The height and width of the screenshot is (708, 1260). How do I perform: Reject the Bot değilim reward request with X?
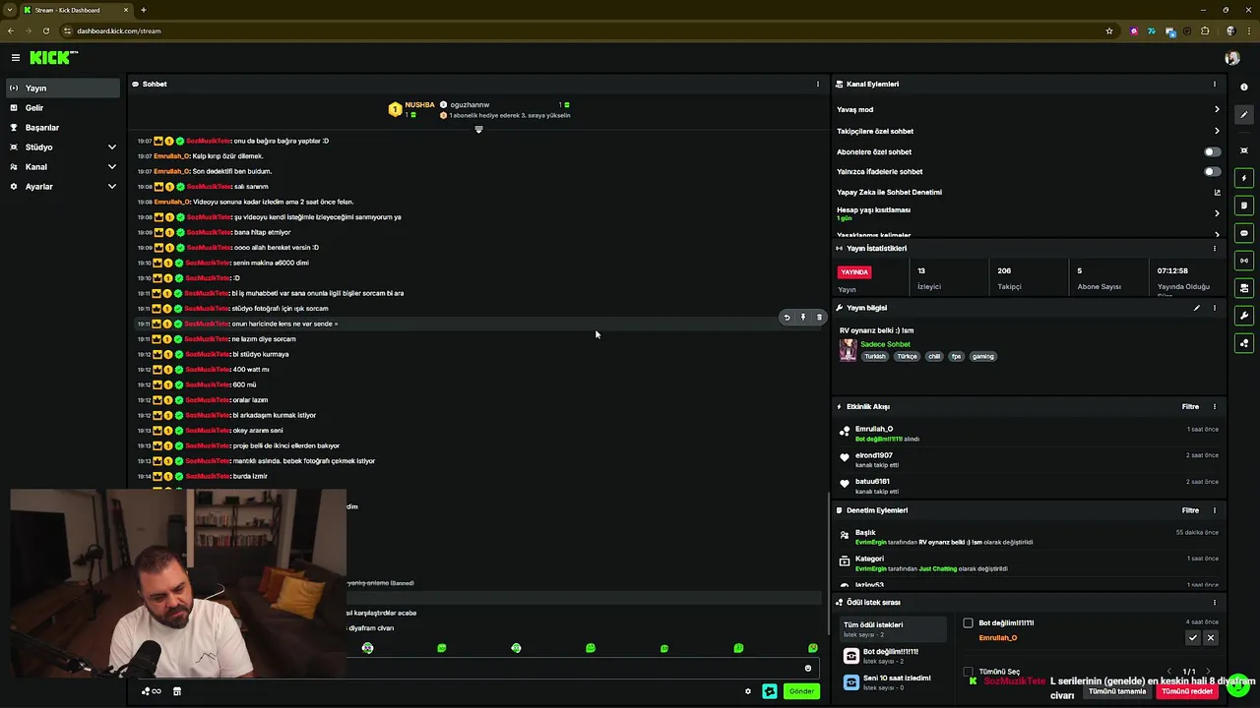(1211, 637)
